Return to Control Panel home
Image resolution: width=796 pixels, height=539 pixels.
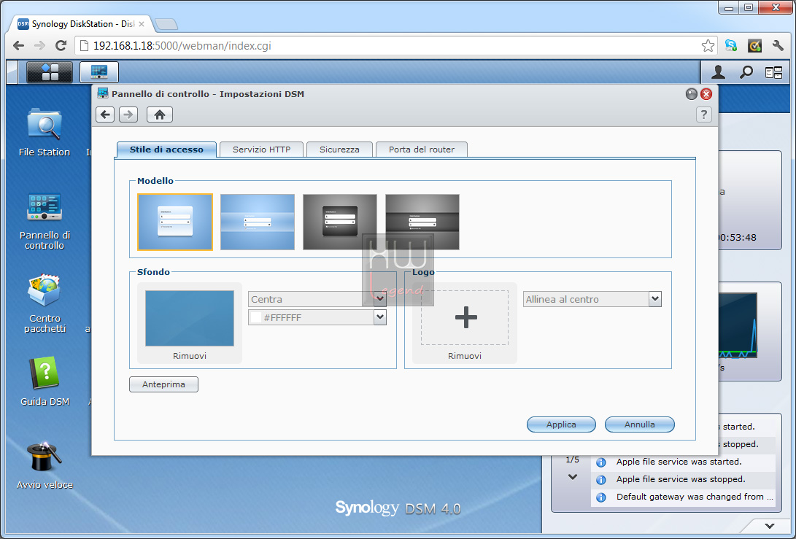pyautogui.click(x=160, y=115)
